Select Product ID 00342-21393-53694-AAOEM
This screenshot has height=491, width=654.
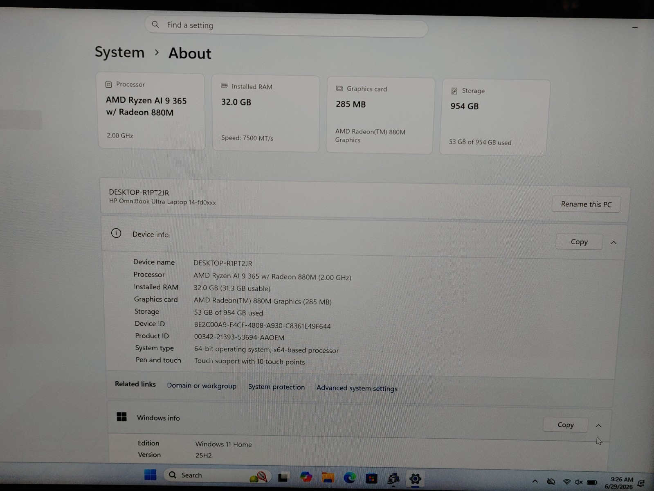(239, 338)
